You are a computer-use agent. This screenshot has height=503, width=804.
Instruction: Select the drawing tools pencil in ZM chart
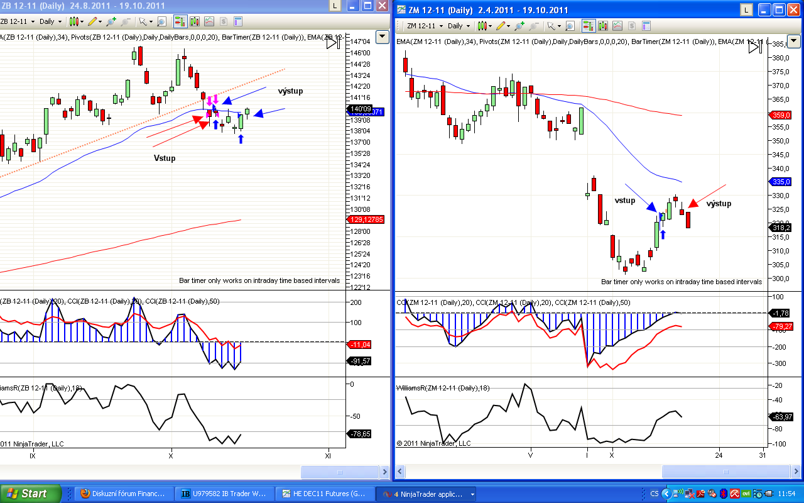(502, 26)
